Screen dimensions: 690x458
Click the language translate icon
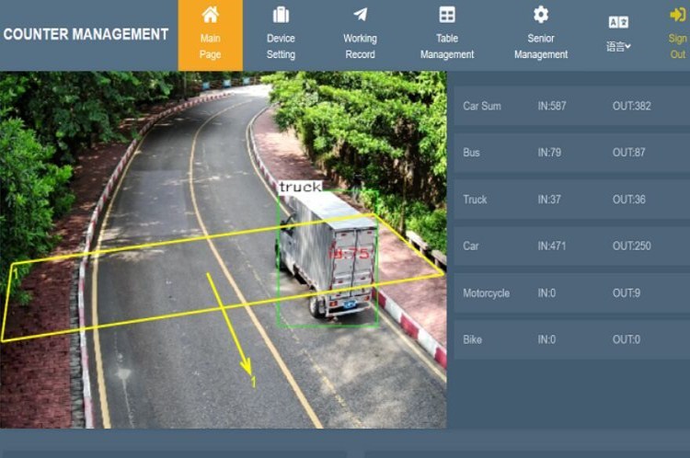click(618, 22)
